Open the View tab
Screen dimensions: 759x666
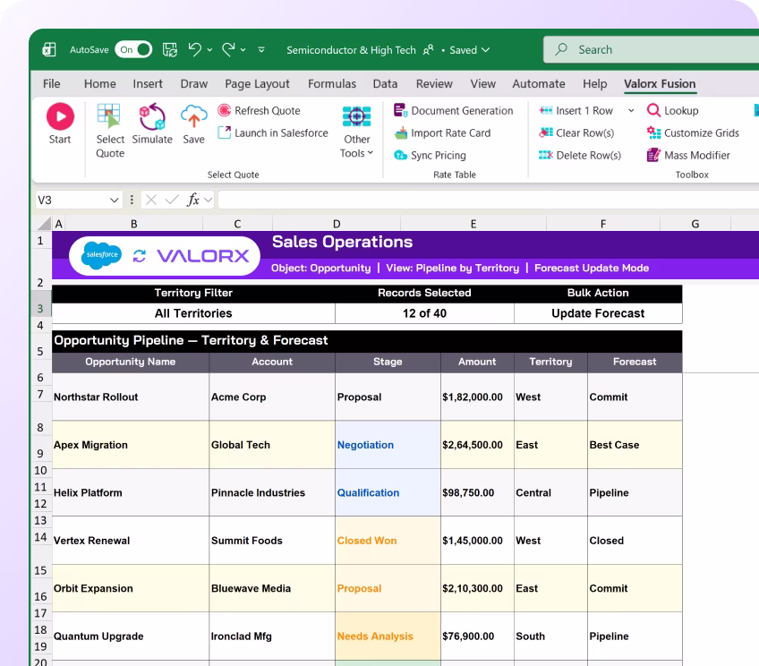(483, 84)
